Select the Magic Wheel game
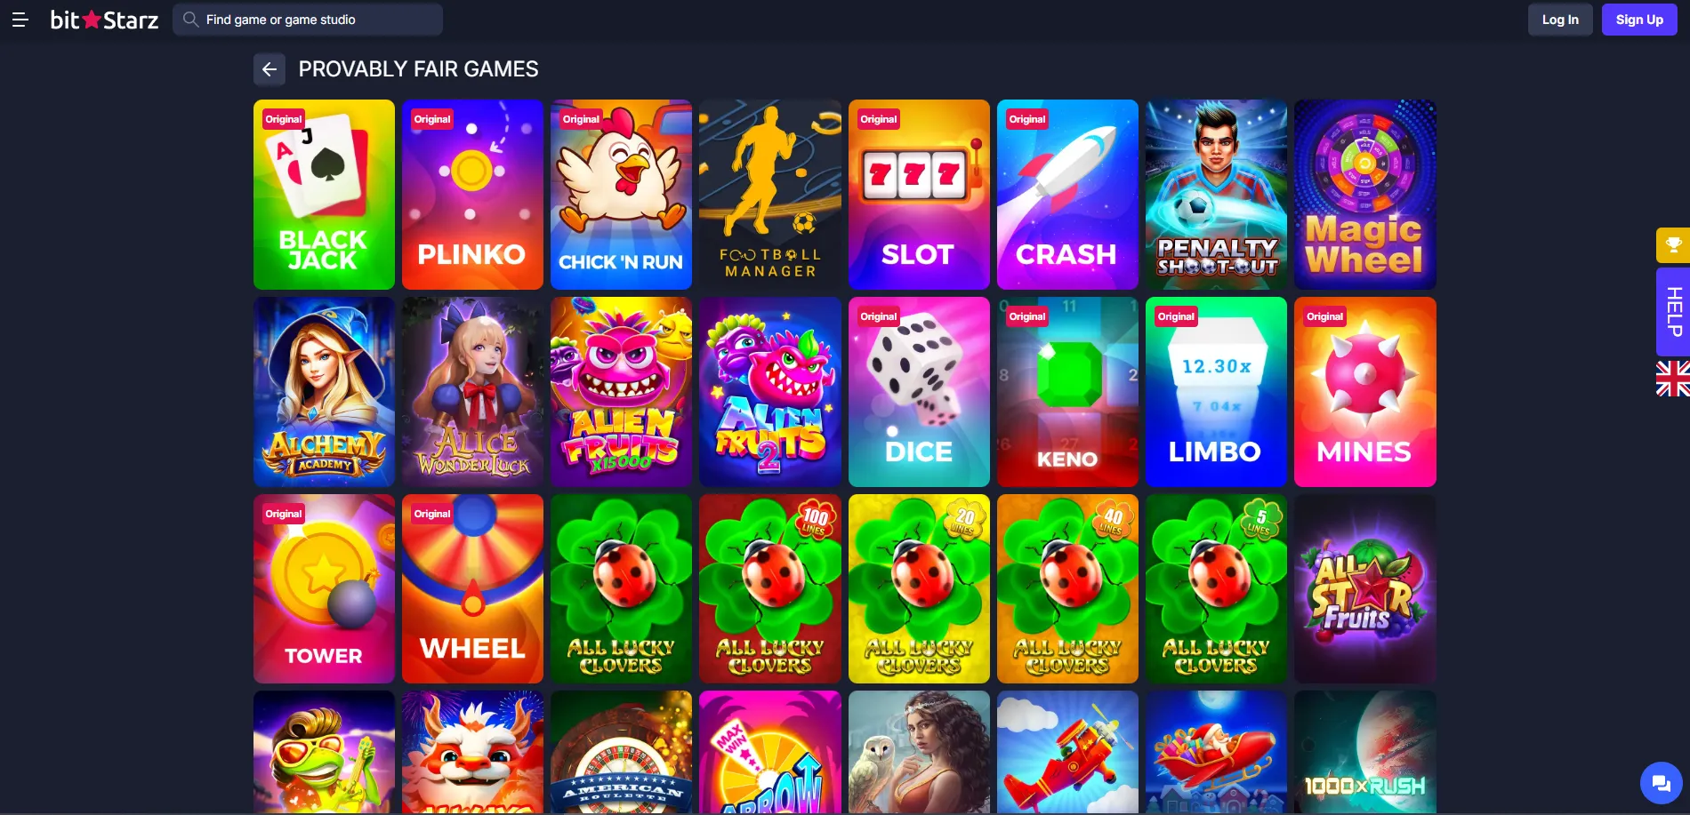 tap(1365, 195)
